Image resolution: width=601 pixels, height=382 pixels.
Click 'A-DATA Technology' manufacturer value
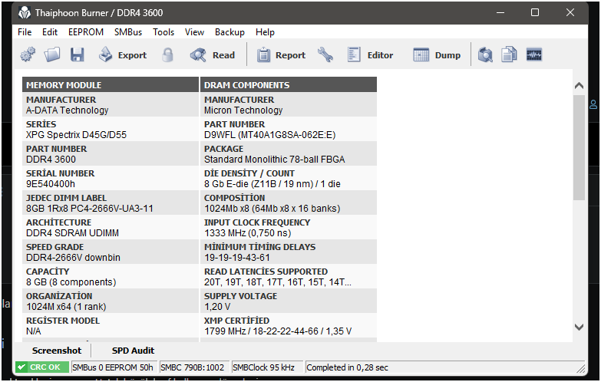(67, 110)
